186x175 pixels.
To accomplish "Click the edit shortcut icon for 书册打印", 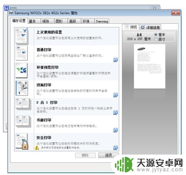I will pos(115,130).
